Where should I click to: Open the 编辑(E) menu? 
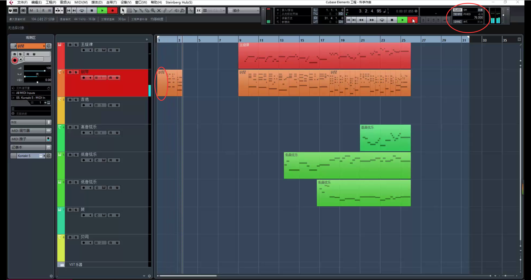click(37, 2)
